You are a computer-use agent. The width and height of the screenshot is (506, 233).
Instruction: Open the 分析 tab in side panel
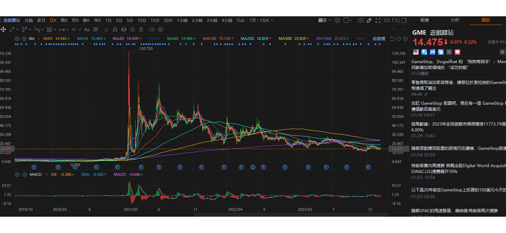(x=455, y=20)
